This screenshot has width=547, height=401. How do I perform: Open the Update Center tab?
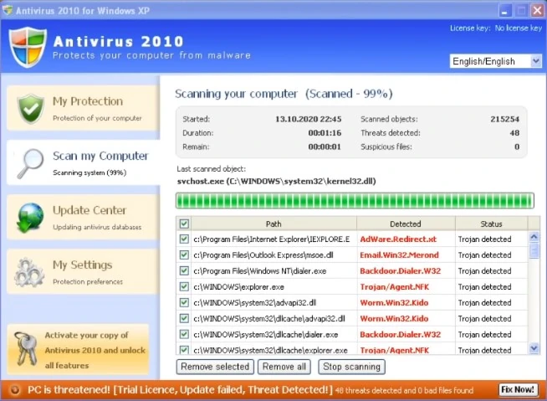point(83,218)
